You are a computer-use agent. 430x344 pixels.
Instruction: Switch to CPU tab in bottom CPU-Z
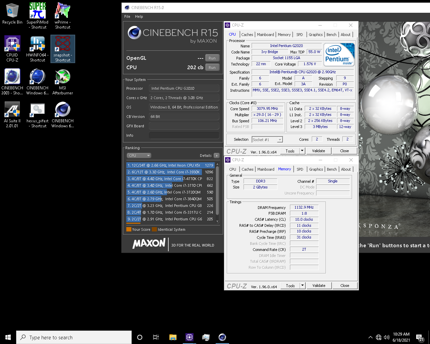(233, 169)
